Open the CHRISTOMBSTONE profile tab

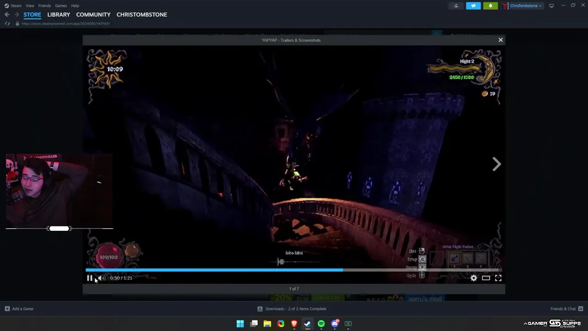coord(141,15)
